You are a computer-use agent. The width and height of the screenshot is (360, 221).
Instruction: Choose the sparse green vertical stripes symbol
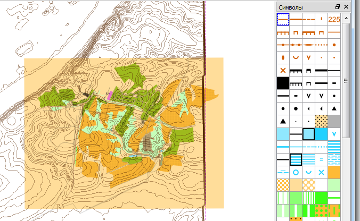[x=283, y=198]
